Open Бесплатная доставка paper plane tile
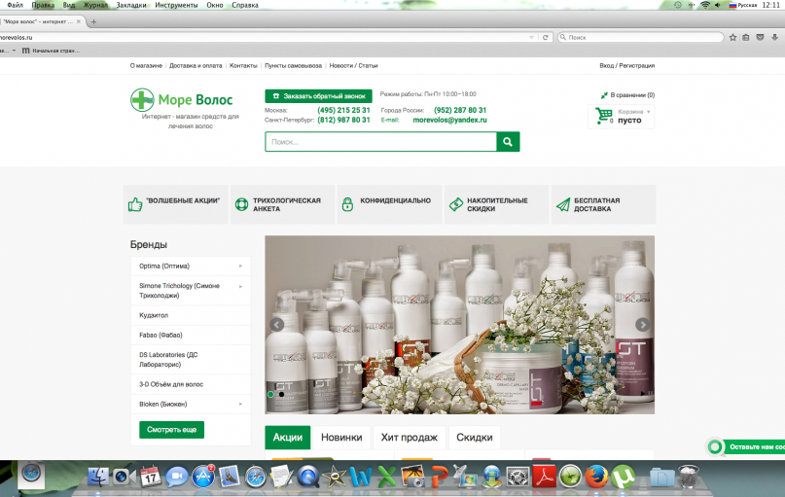Viewport: 785px width, 497px height. coord(603,204)
